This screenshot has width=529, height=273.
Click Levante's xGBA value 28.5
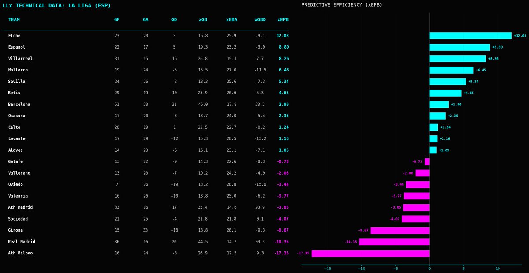(x=231, y=139)
